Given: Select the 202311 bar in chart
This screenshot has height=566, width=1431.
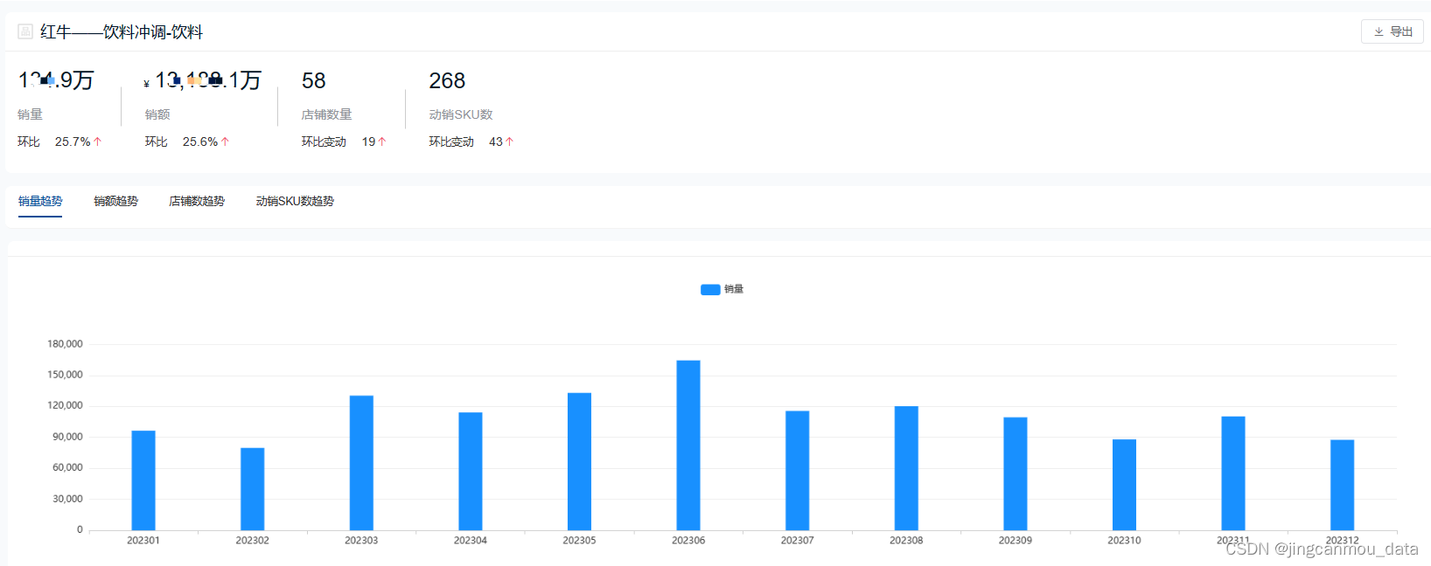Looking at the screenshot, I should [x=1233, y=473].
